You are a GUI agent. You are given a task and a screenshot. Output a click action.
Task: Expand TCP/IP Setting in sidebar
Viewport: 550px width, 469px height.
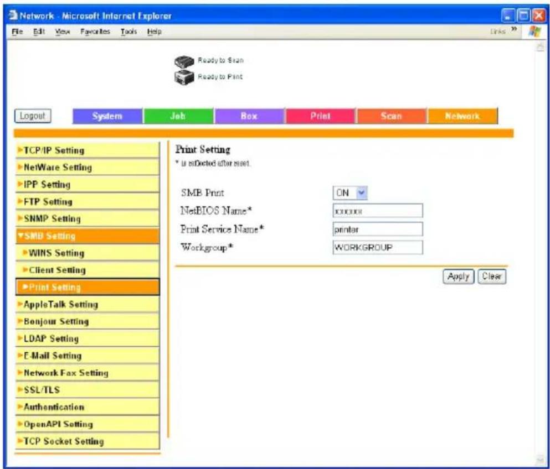[88, 150]
